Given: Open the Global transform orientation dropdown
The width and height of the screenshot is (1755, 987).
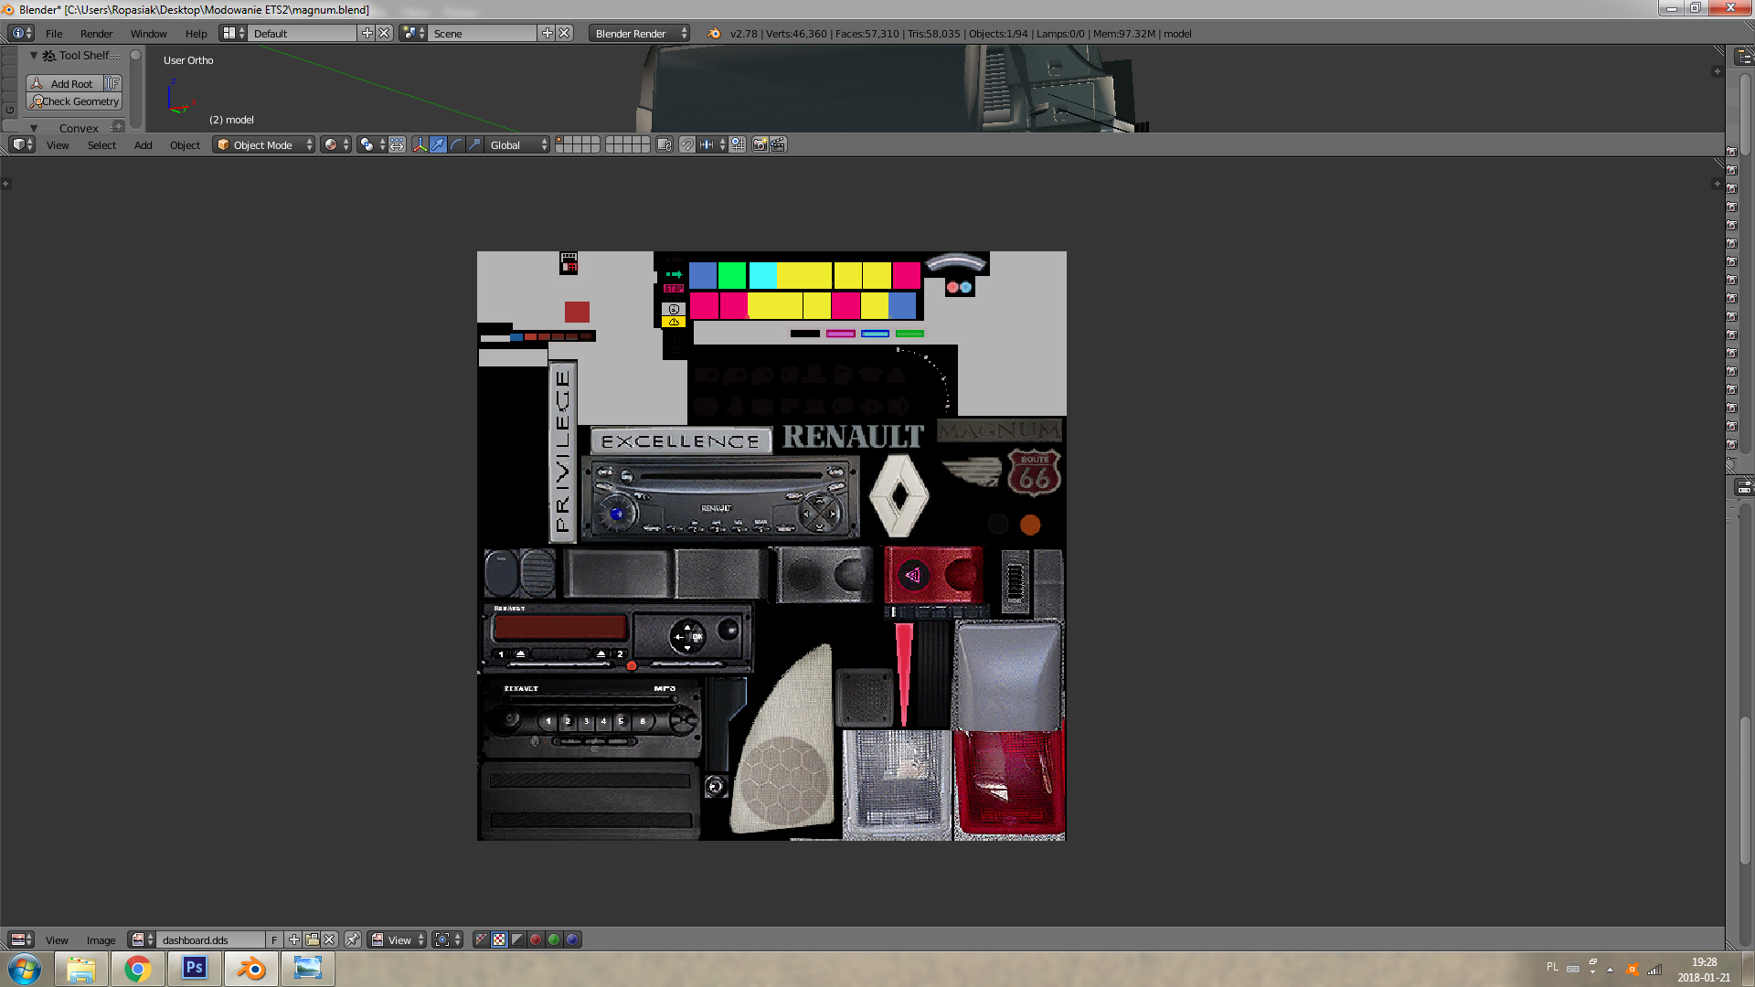Looking at the screenshot, I should coord(517,145).
